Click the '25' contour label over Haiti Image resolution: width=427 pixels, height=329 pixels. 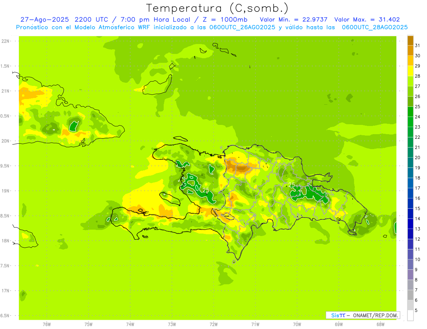tap(206, 191)
